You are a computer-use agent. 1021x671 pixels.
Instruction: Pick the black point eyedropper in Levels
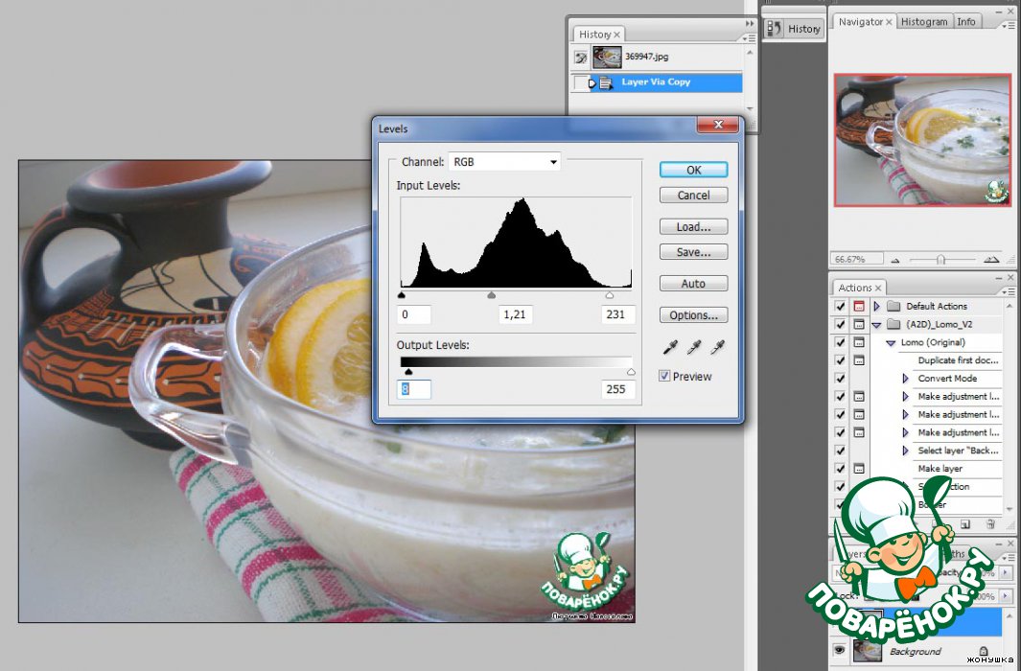pos(669,348)
